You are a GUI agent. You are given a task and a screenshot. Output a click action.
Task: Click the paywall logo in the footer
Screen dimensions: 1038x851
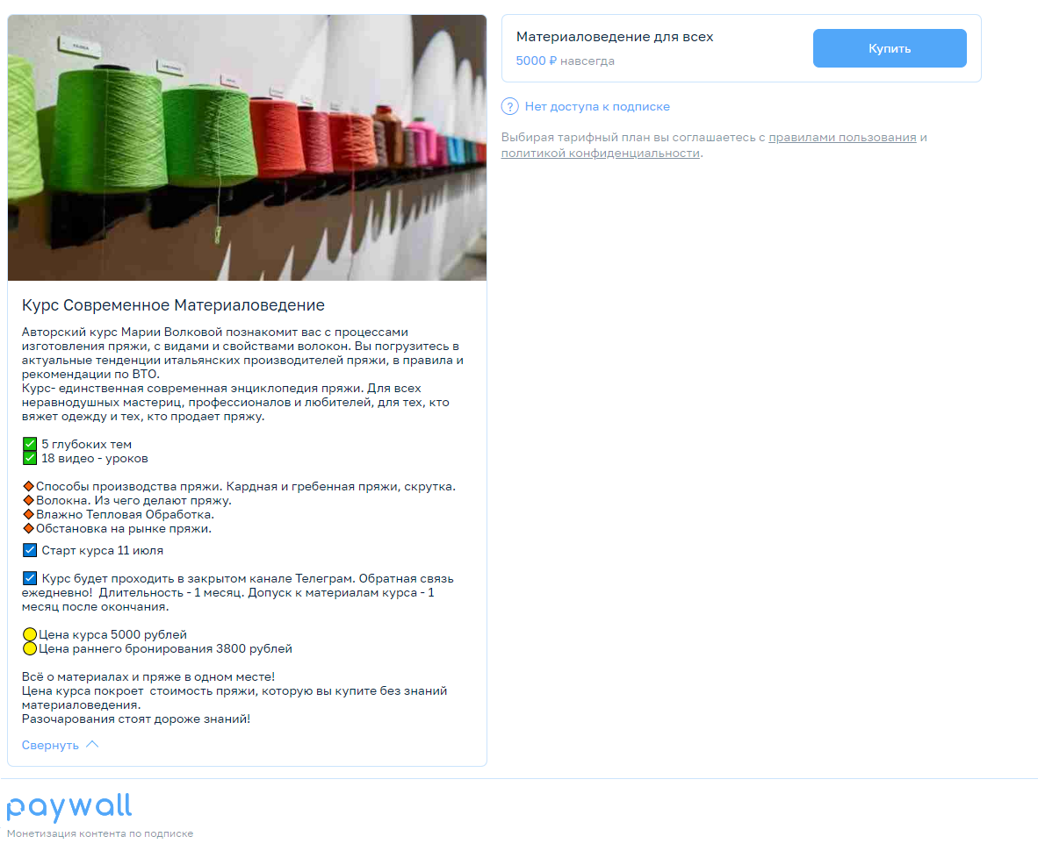click(x=69, y=807)
